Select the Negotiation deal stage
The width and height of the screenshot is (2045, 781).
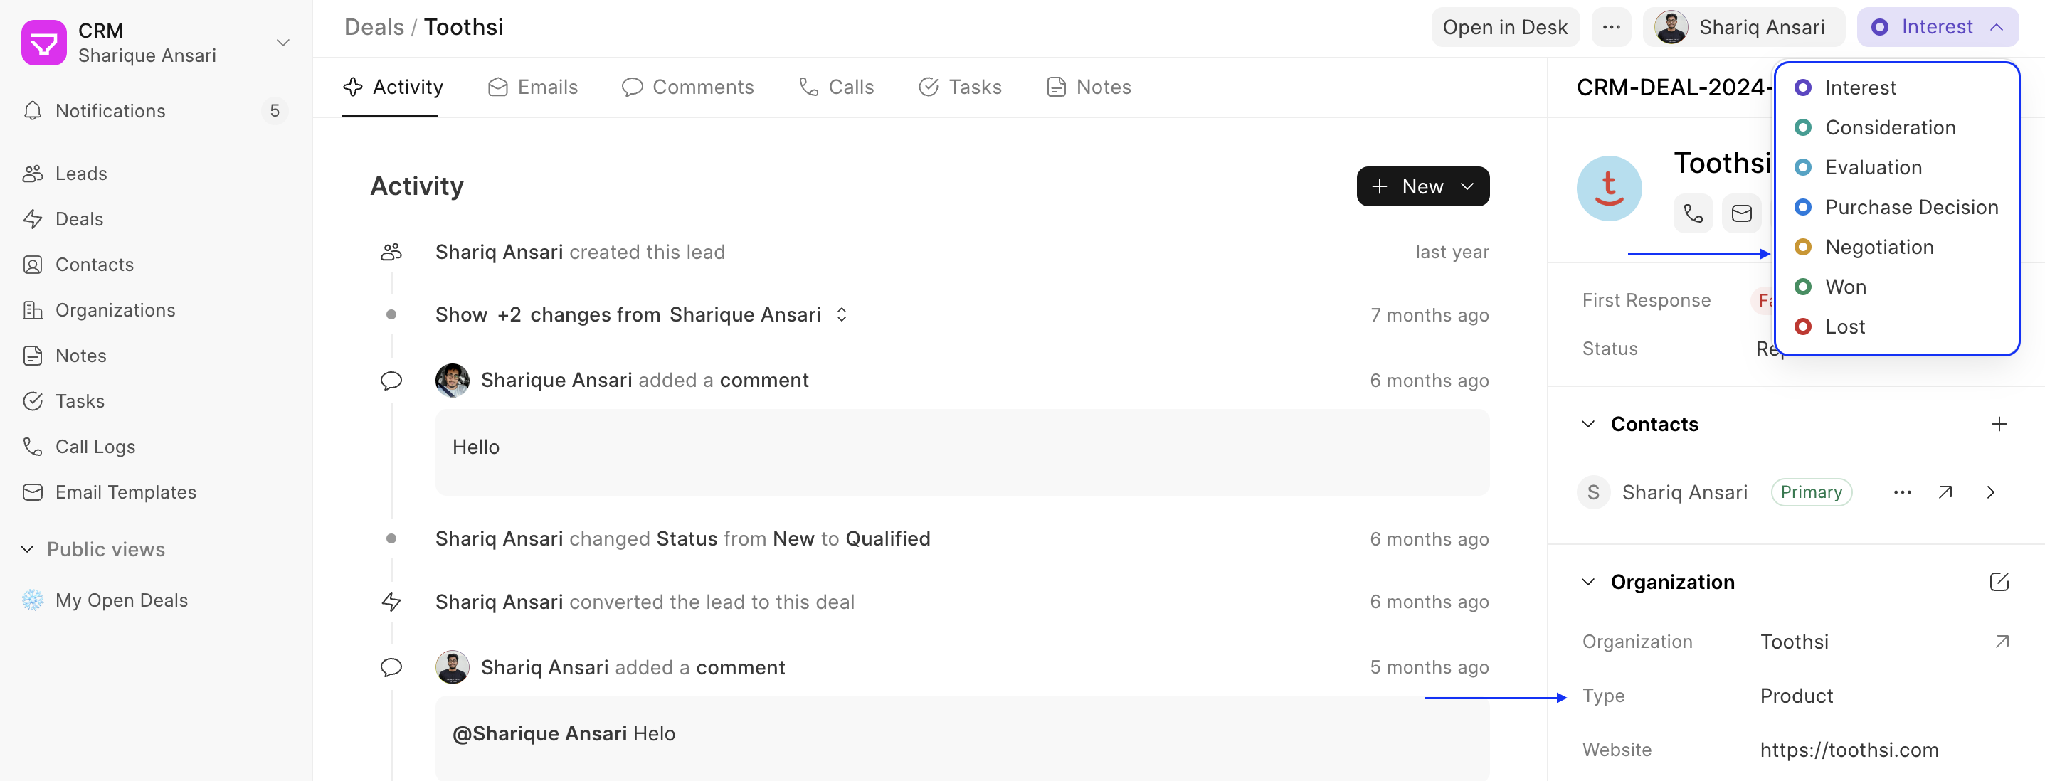click(x=1880, y=247)
